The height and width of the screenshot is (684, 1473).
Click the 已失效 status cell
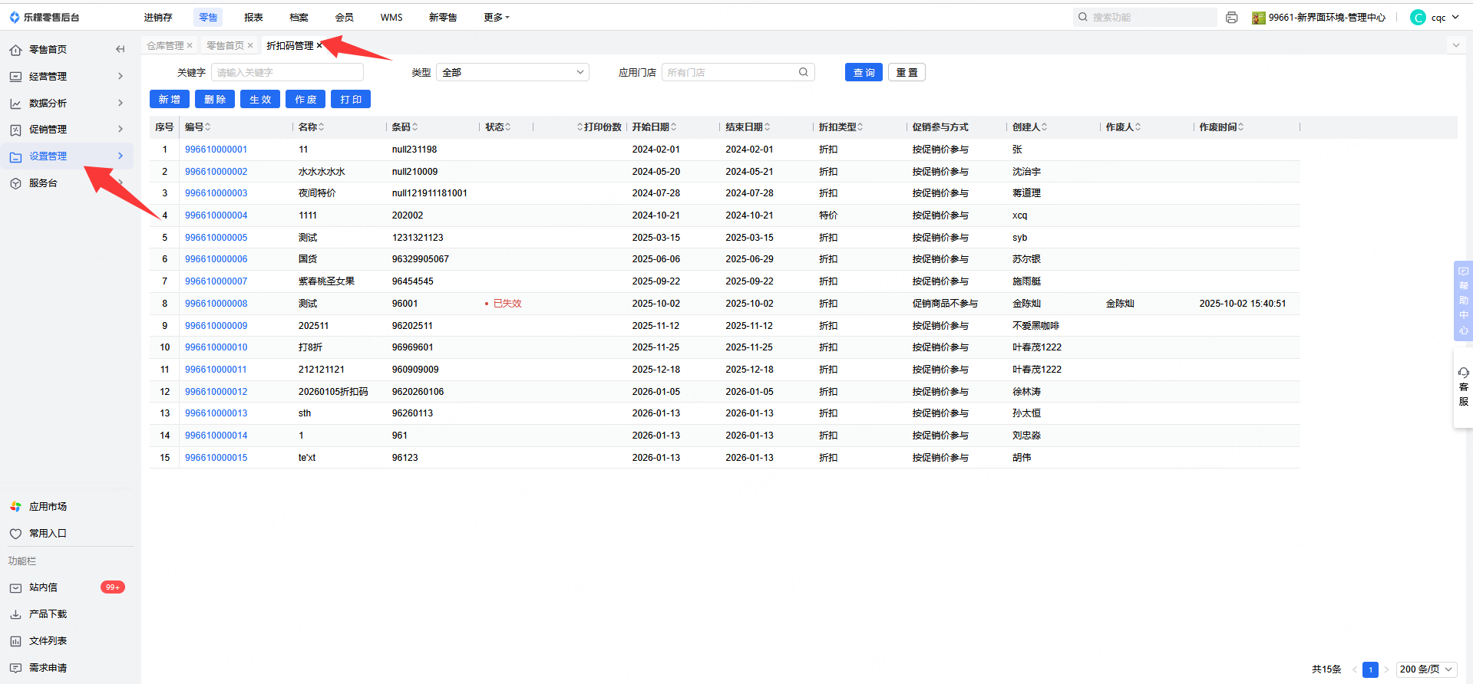coord(503,304)
